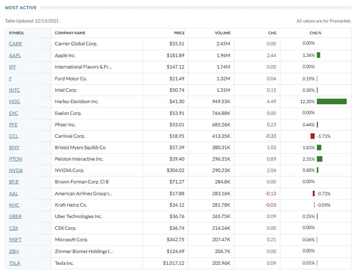Viewport: 357px width, 274px height.
Task: Open the HOG ticker link
Action: [14, 102]
